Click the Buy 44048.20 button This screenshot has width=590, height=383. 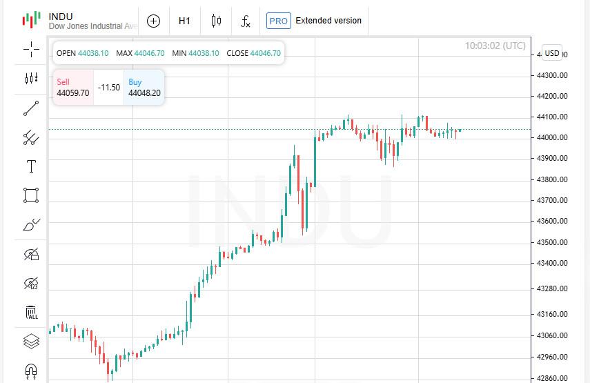click(144, 87)
